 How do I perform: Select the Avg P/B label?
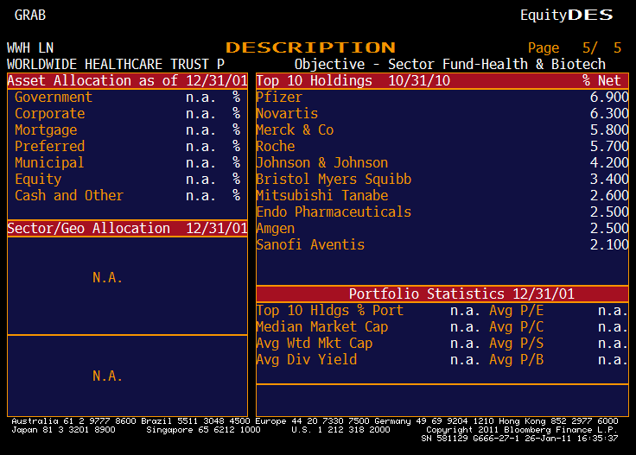pos(517,359)
